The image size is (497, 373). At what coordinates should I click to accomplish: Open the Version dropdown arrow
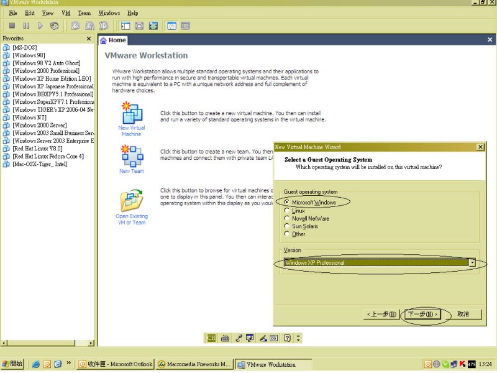(472, 262)
